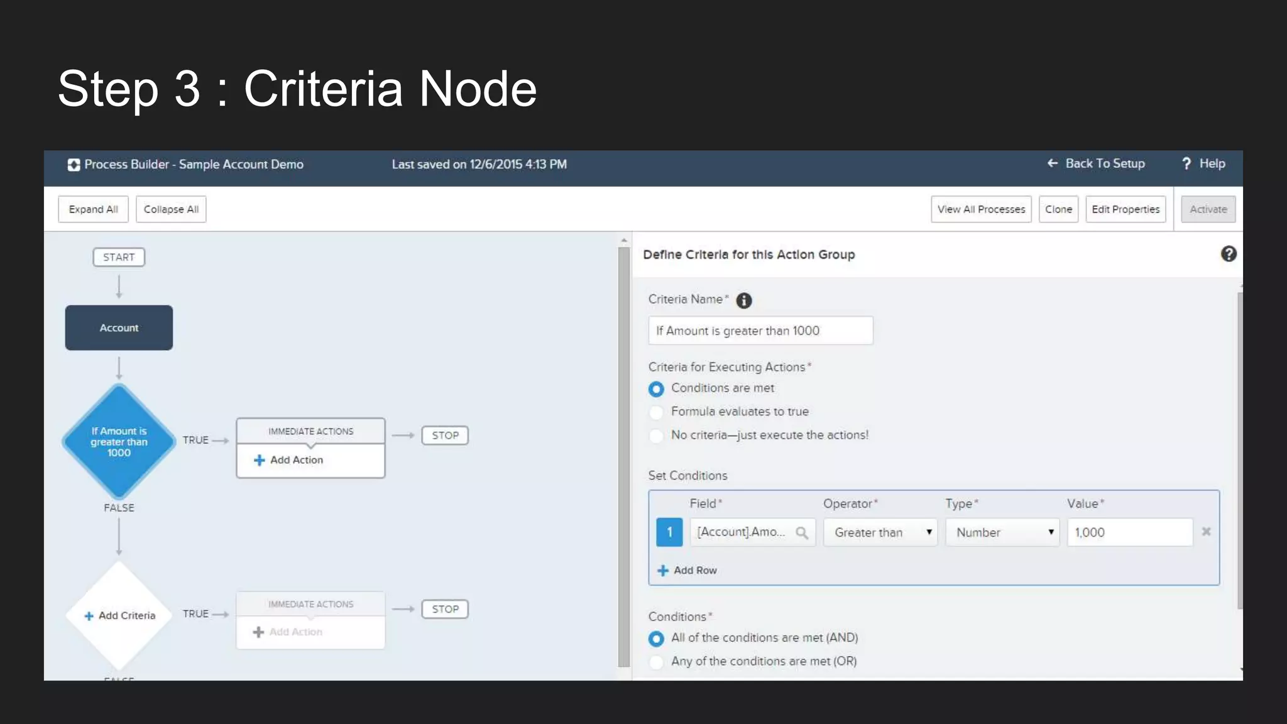Open the Operator Greater than dropdown
This screenshot has height=724, width=1287.
click(880, 532)
